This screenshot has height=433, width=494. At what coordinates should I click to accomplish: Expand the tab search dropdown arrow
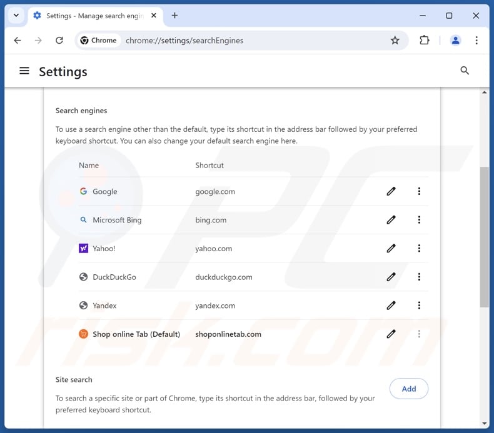click(16, 16)
